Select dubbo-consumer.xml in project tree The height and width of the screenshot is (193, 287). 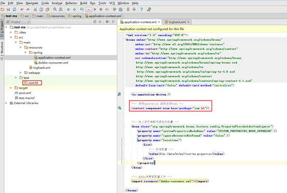51,63
